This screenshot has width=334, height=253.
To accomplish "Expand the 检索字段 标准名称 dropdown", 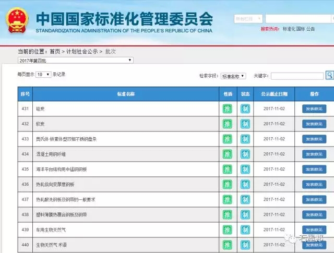I will click(233, 76).
